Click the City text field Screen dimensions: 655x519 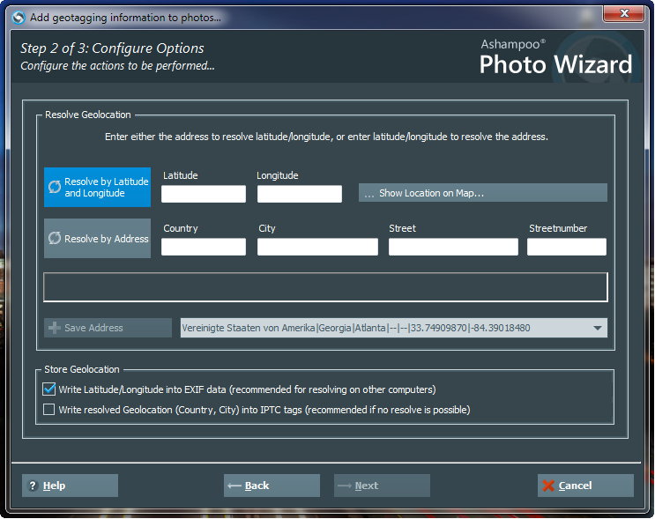[x=317, y=247]
